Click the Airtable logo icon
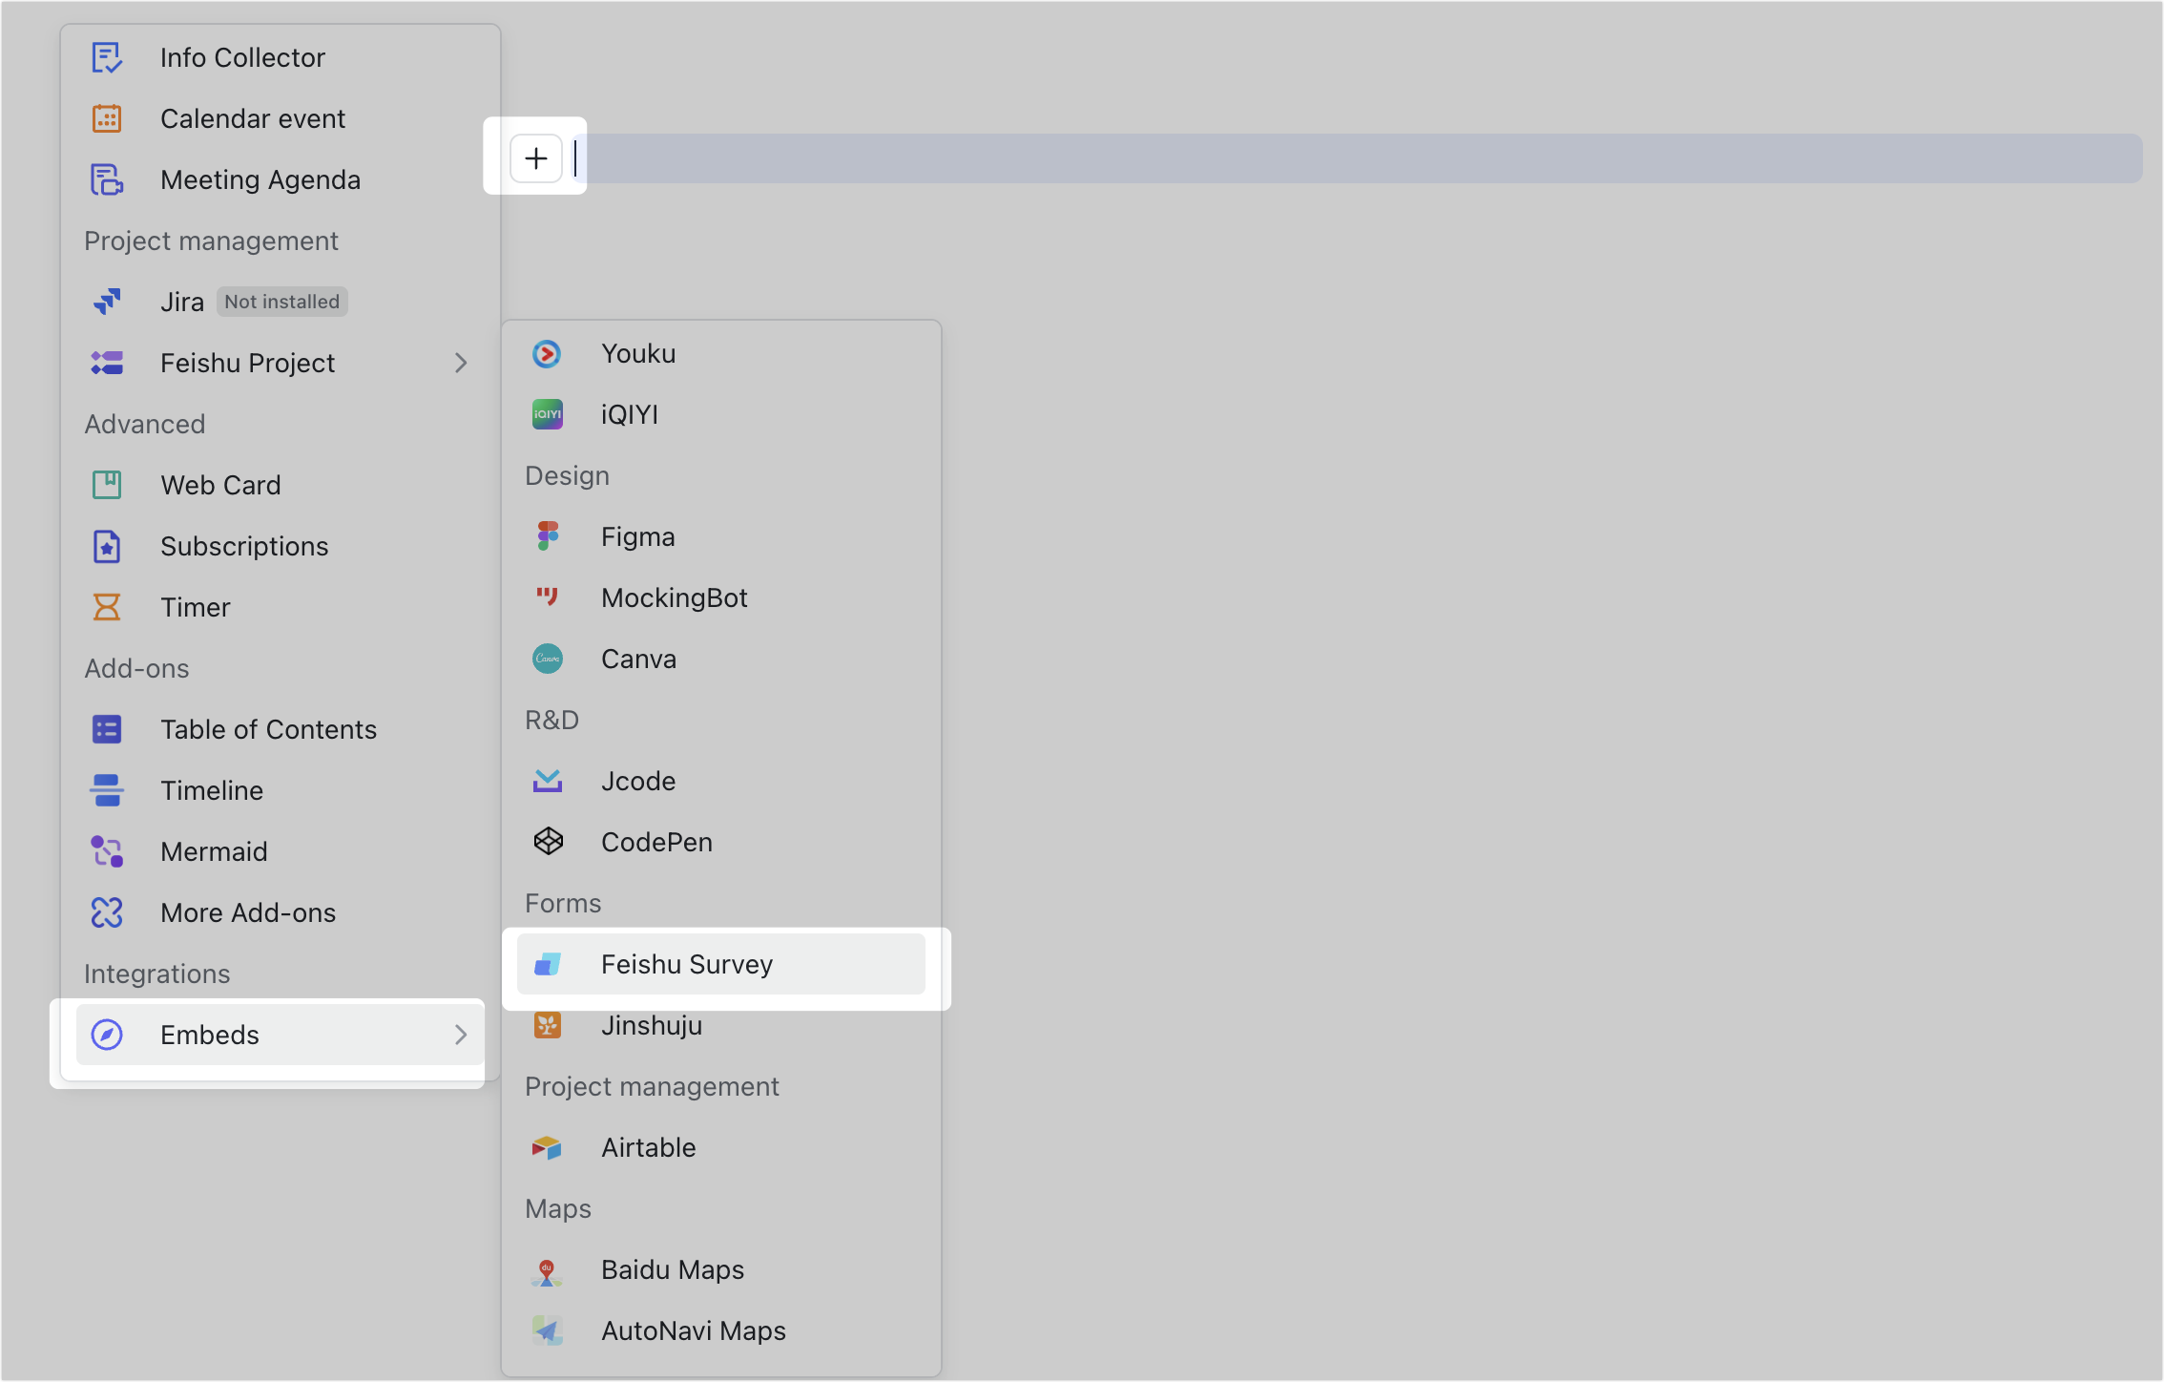The image size is (2164, 1382). point(548,1147)
